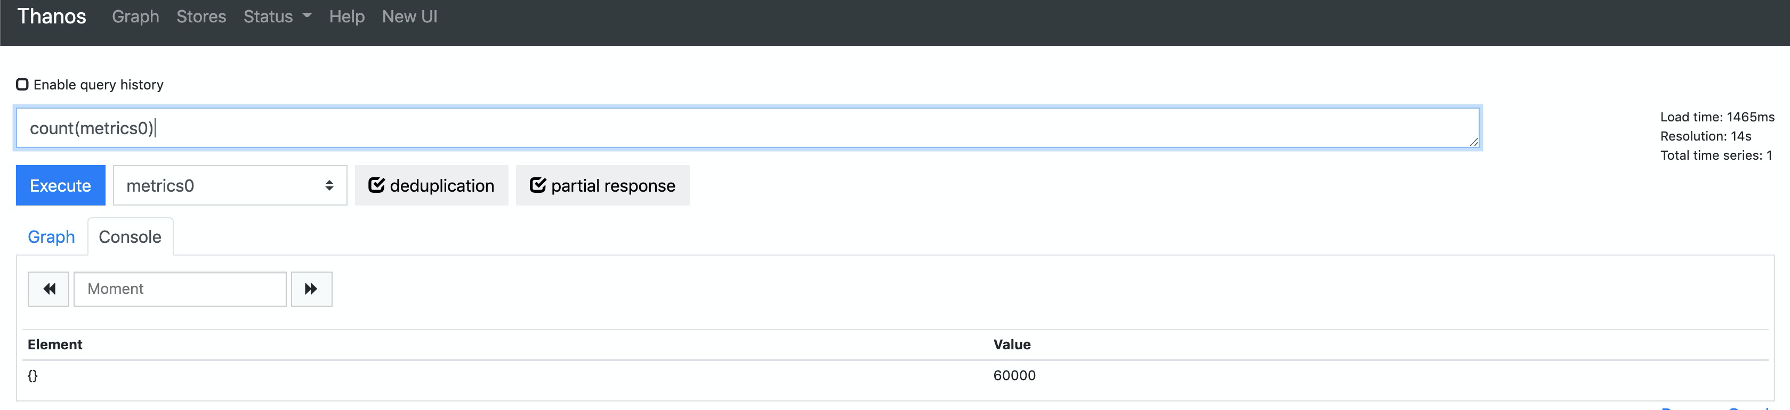The width and height of the screenshot is (1790, 410).
Task: Open the Stores page from navbar
Action: tap(201, 17)
